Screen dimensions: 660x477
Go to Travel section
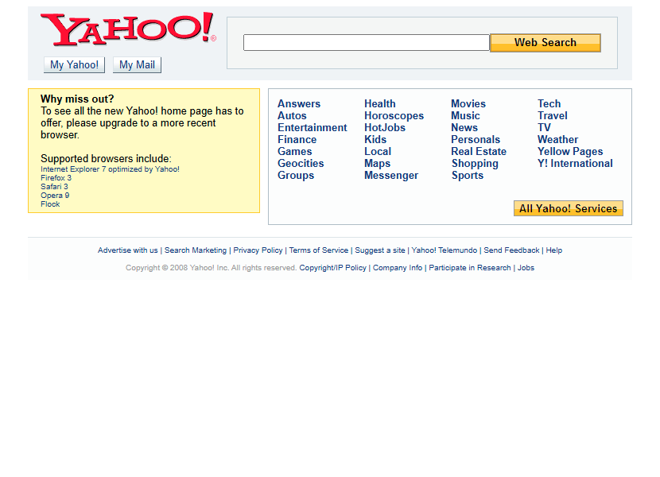pyautogui.click(x=552, y=116)
